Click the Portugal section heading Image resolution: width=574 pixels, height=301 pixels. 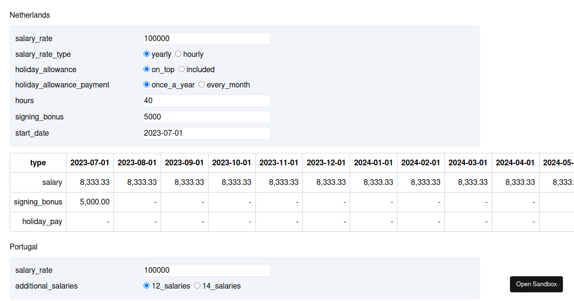tap(23, 247)
